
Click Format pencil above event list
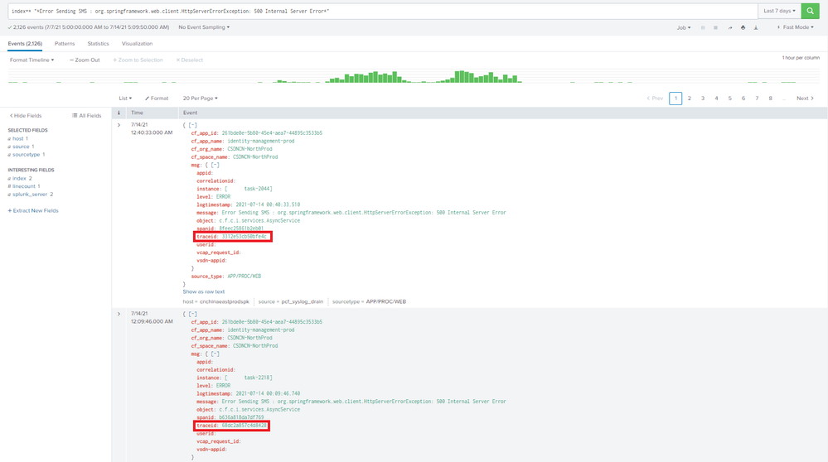157,98
